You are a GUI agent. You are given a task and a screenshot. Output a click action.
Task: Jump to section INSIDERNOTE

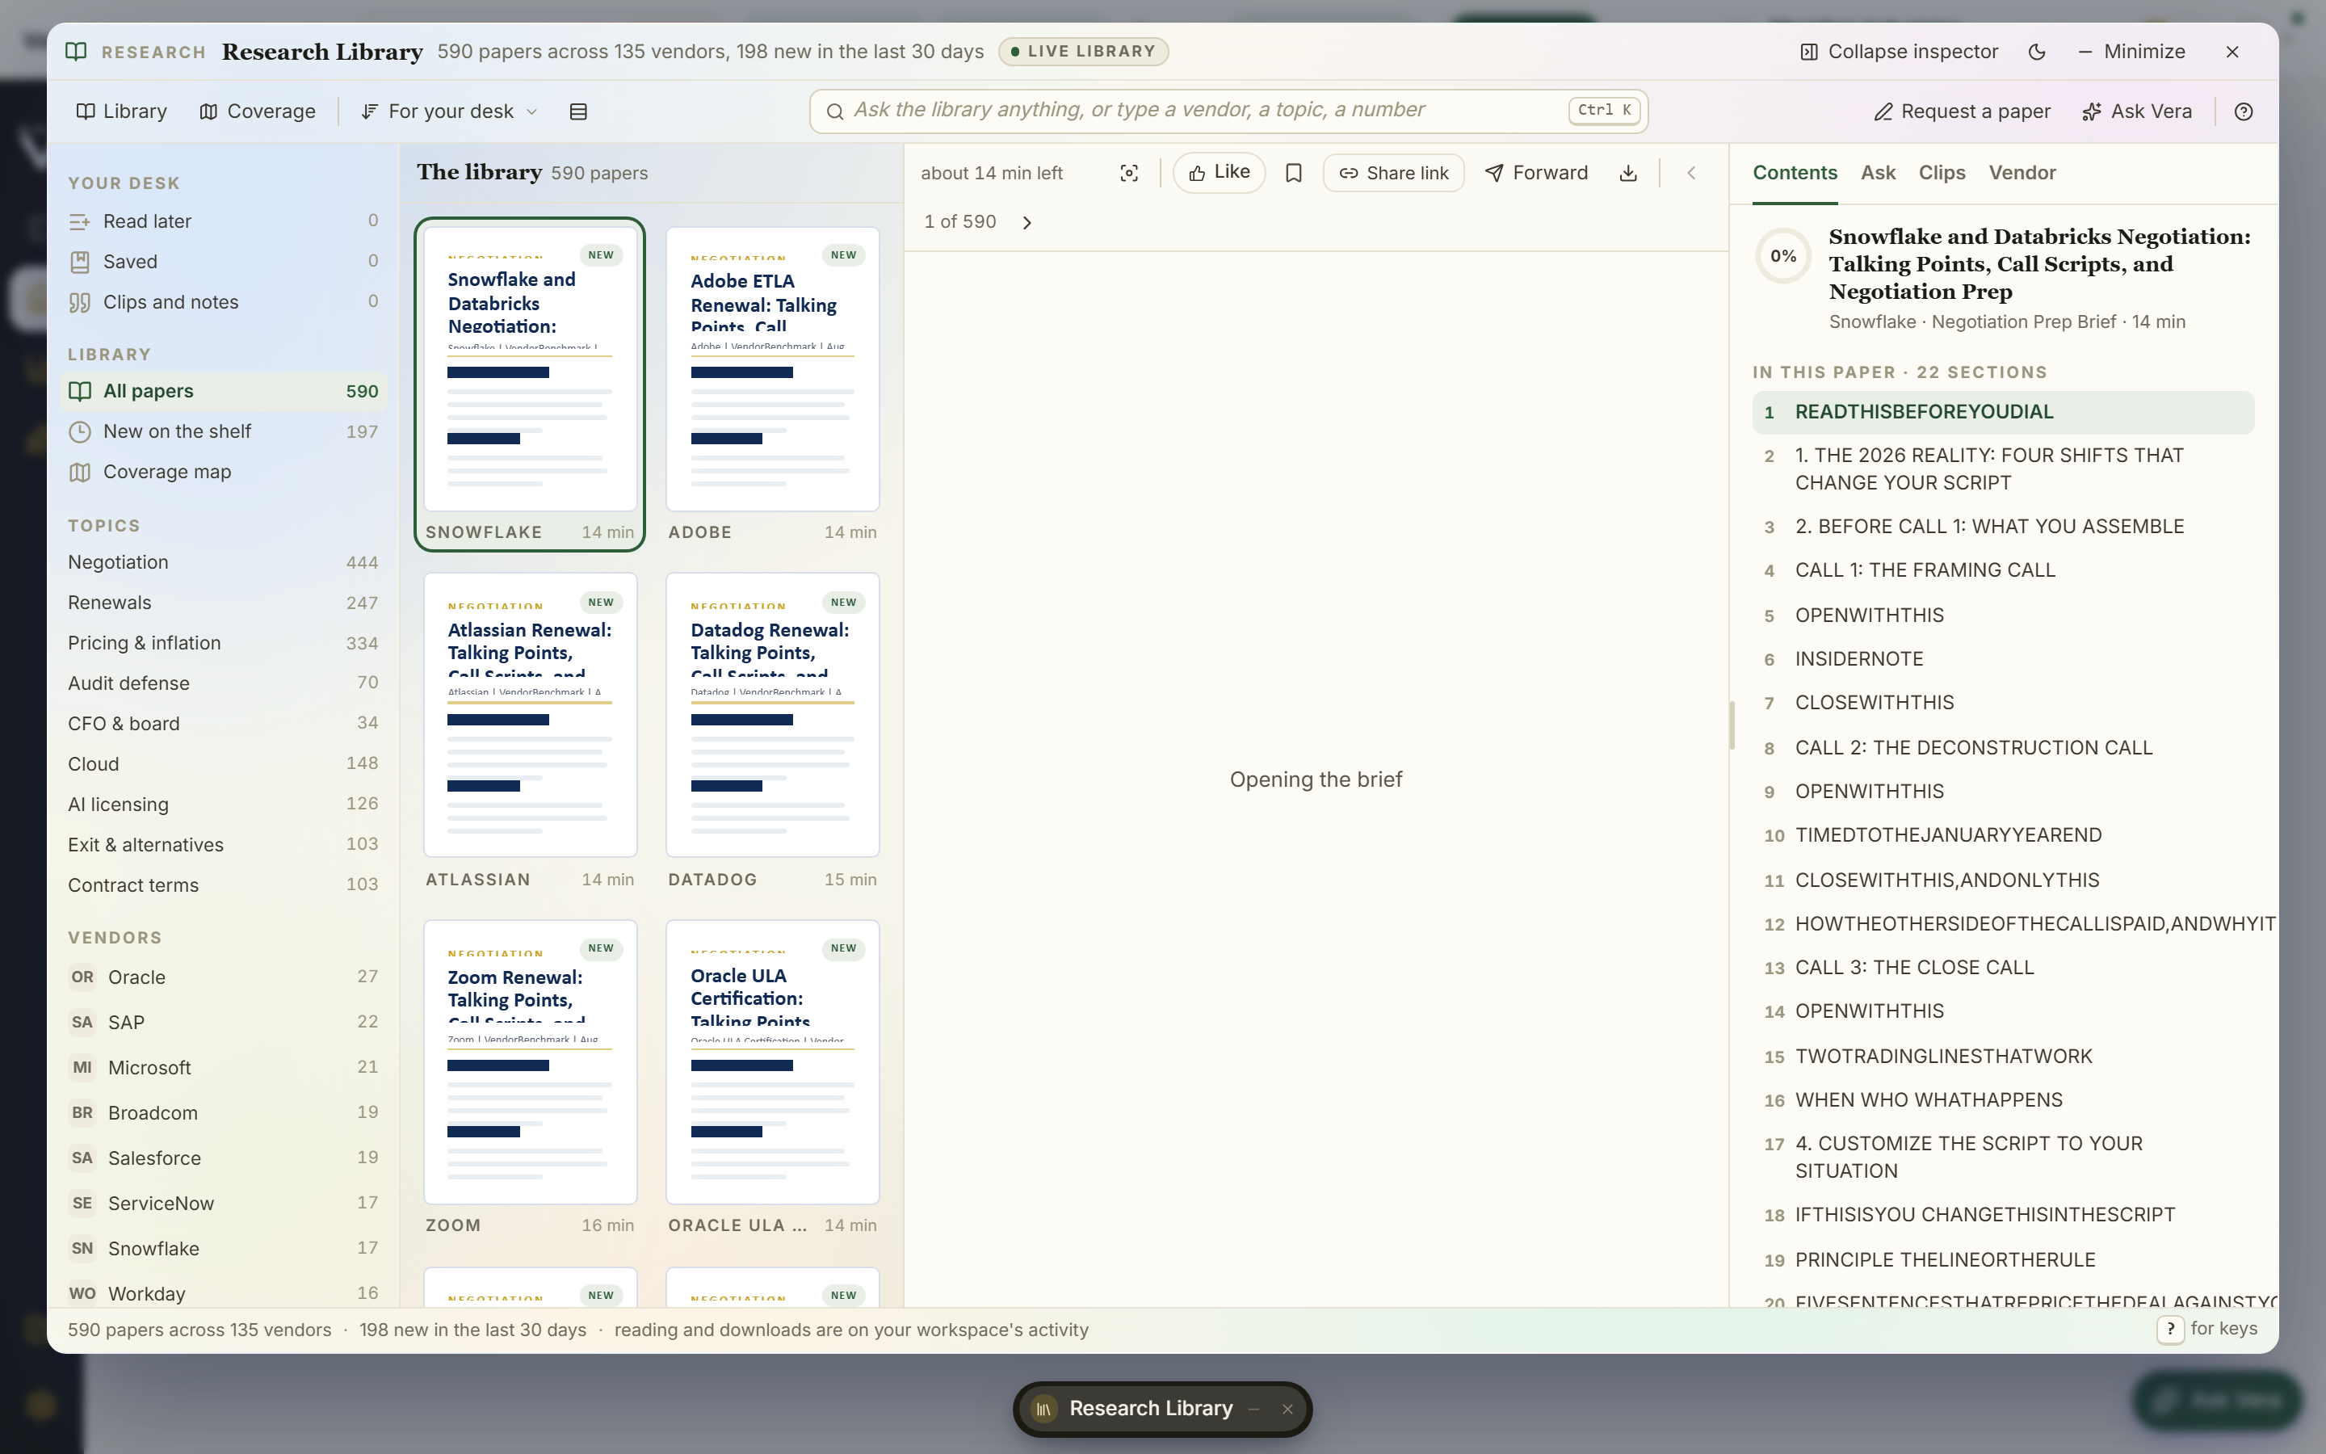click(x=2003, y=660)
